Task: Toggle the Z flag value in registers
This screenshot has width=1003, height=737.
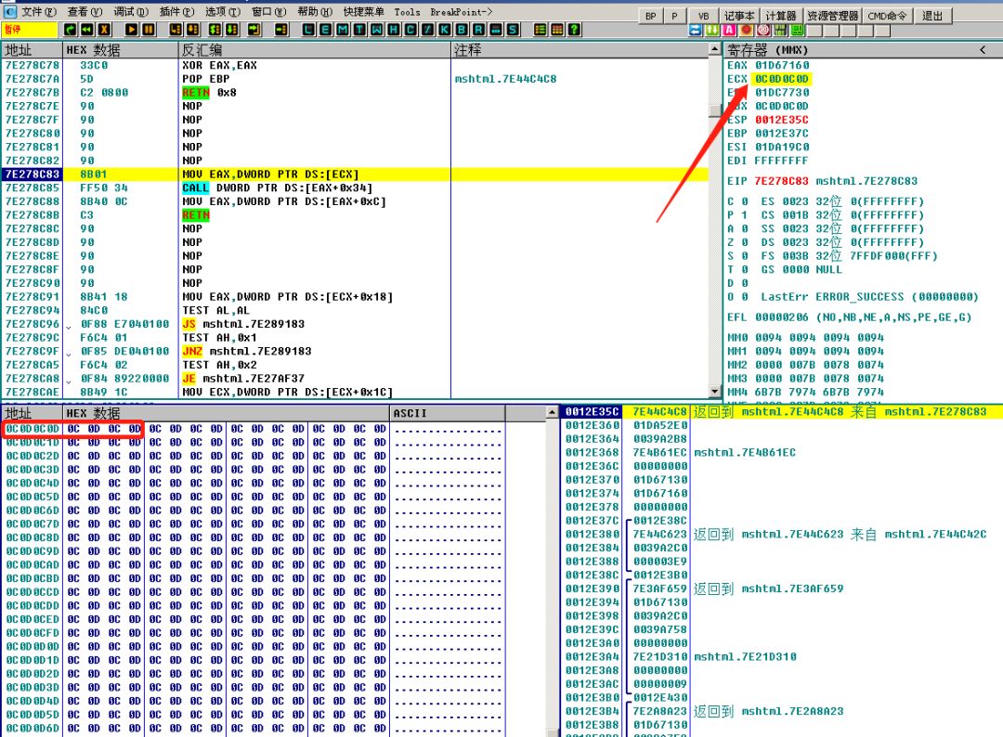Action: pos(744,242)
